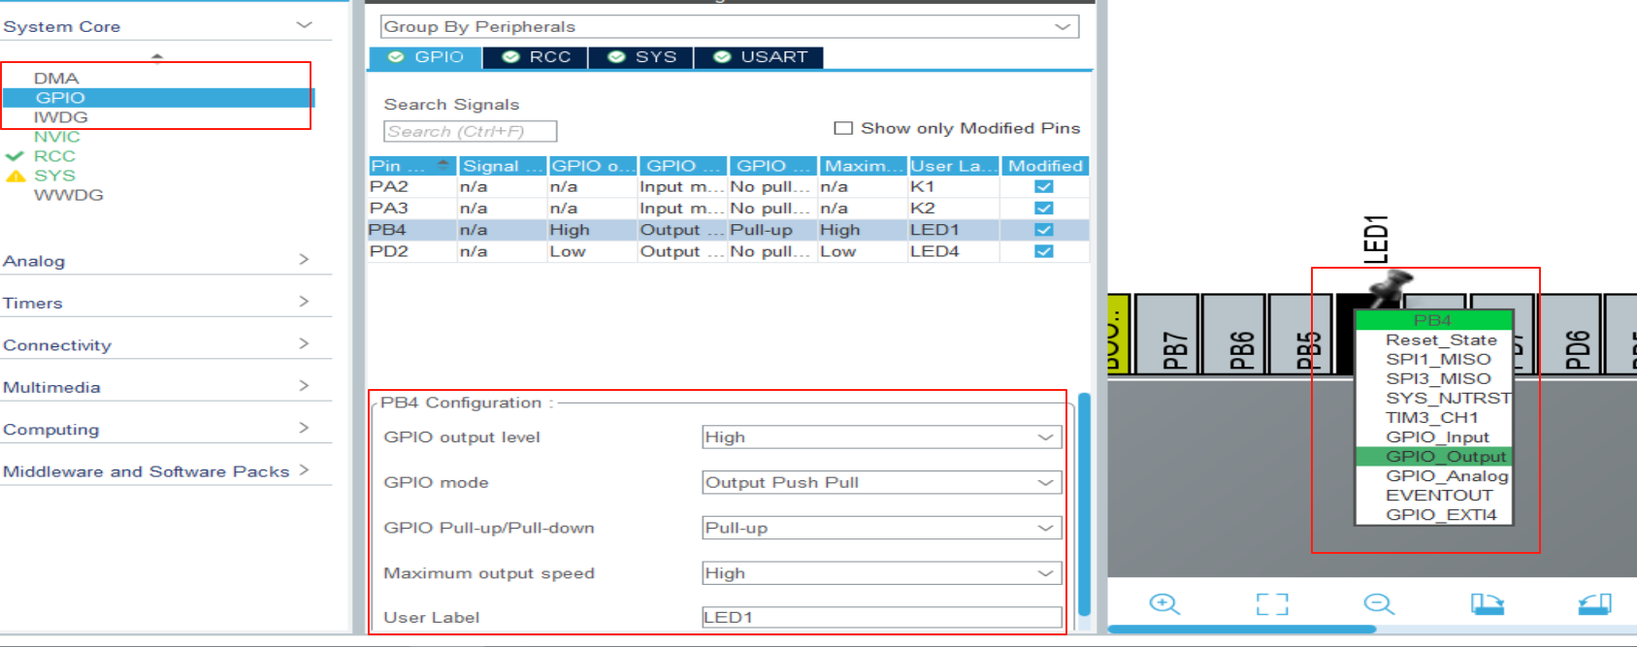The height and width of the screenshot is (647, 1637).
Task: Click the Search Signals input field
Action: 470,131
